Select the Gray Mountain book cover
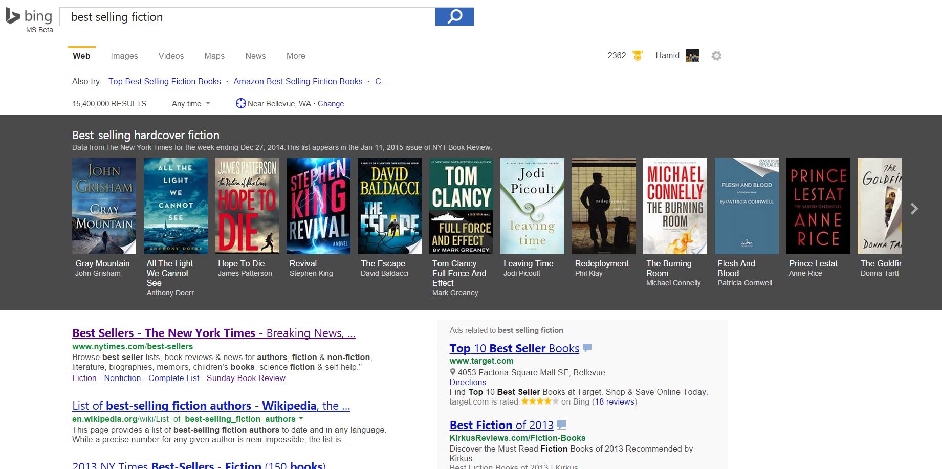This screenshot has height=469, width=942. (104, 206)
